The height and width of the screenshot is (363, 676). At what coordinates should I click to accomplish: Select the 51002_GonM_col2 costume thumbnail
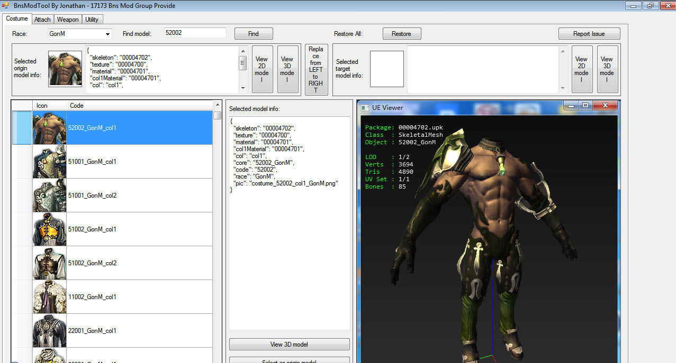pyautogui.click(x=49, y=263)
